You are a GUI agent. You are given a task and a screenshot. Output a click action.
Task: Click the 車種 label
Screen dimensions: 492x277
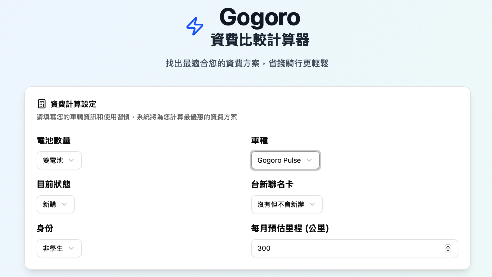pyautogui.click(x=259, y=140)
